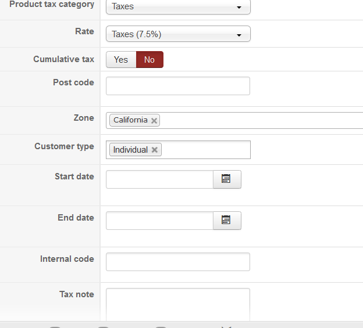Click the empty area of the Zone field
The height and width of the screenshot is (328, 363).
[262, 121]
